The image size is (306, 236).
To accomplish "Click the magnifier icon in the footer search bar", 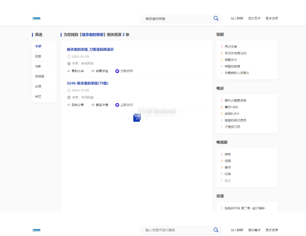I will [216, 230].
